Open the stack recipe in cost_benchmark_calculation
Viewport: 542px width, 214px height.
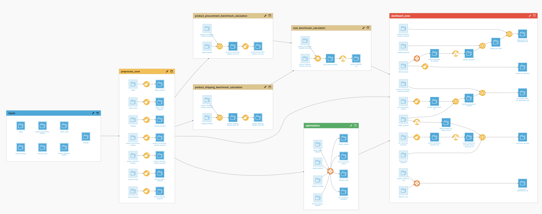click(x=318, y=58)
